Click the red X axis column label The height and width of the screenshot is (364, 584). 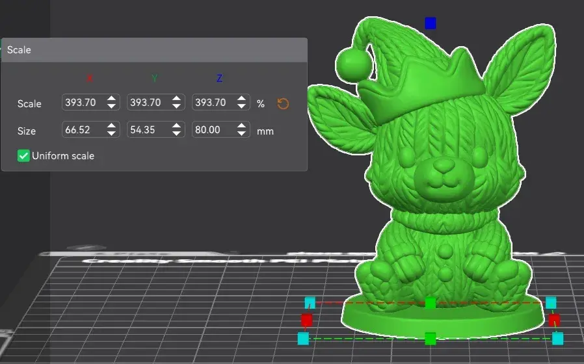point(90,78)
